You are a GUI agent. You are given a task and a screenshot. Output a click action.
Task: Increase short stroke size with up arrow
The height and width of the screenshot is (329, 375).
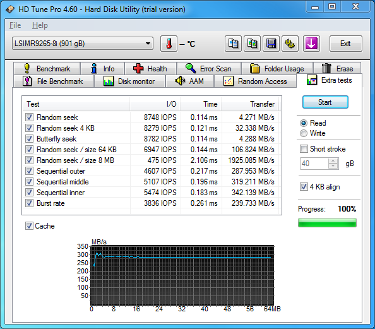pyautogui.click(x=333, y=161)
